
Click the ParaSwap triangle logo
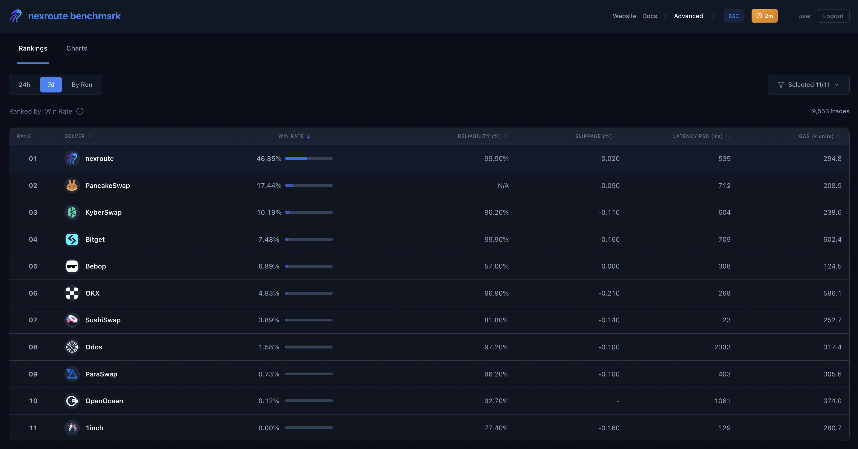tap(72, 374)
